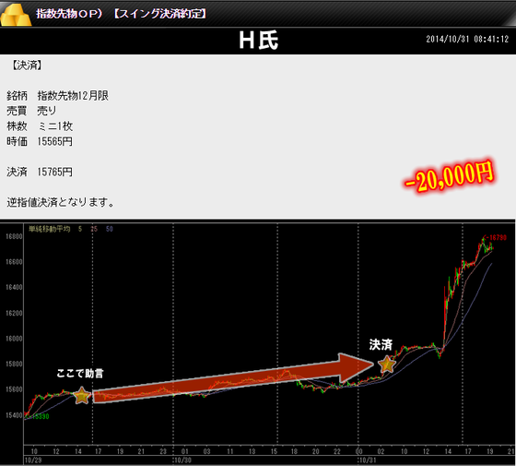Click the moving average 25 legend value
Screen dimensions: 516x466
click(94, 229)
